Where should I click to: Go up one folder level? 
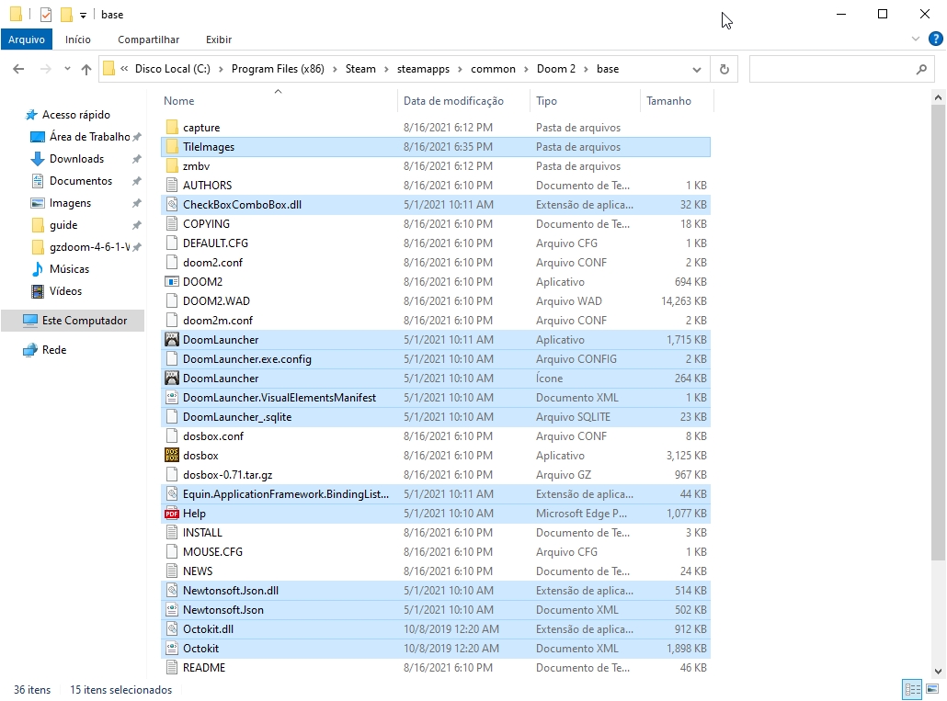[86, 69]
